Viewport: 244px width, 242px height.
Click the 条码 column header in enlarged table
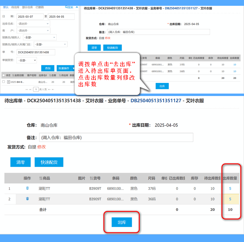[116, 178]
